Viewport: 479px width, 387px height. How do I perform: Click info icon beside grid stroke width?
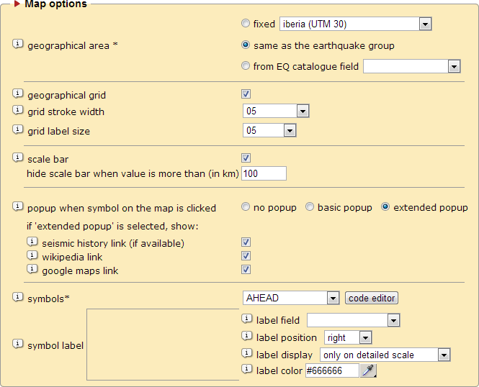[18, 111]
